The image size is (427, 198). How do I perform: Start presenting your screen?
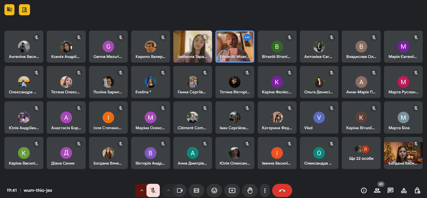pos(232,190)
